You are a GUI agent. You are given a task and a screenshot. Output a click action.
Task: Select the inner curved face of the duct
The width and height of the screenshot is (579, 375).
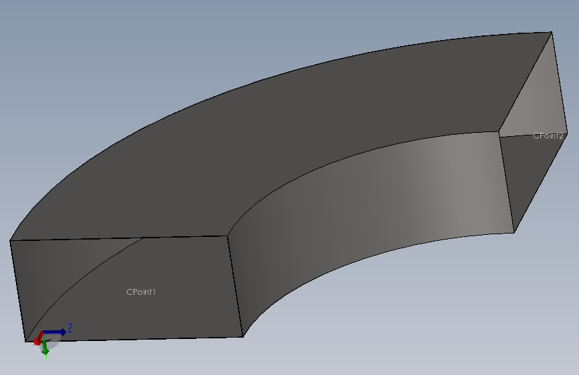pyautogui.click(x=369, y=207)
